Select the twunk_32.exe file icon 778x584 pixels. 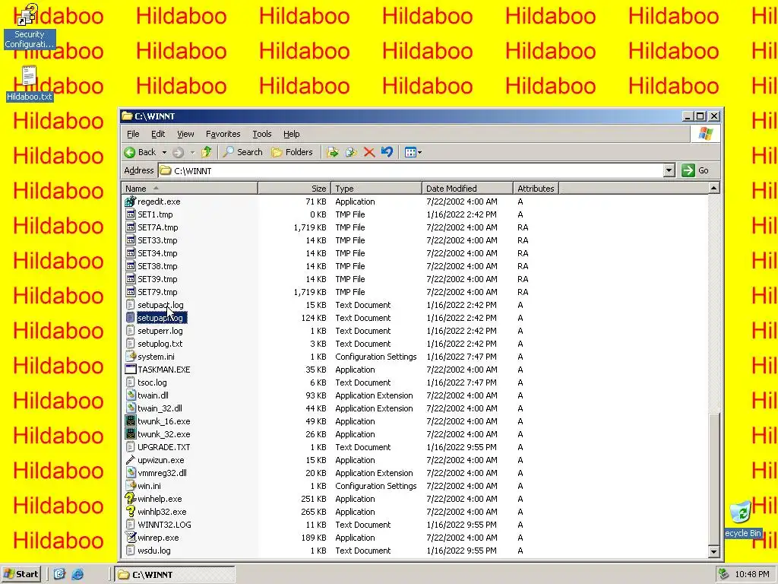pos(131,434)
